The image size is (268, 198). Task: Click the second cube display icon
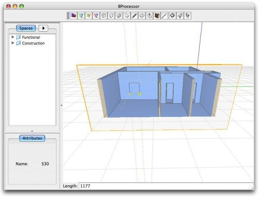pyautogui.click(x=111, y=15)
